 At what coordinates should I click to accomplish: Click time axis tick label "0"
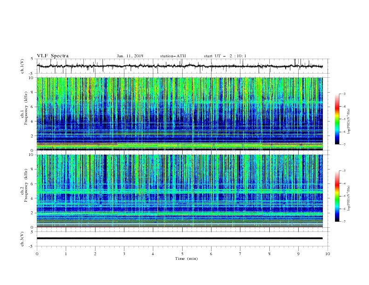coord(37,254)
